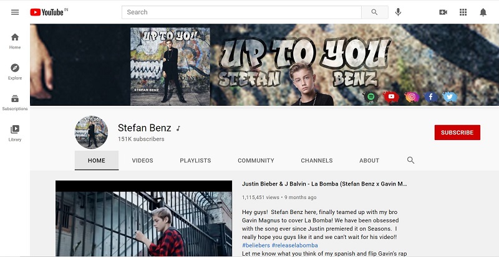Switch to the VIDEOS tab
Viewport: 499px width, 257px height.
[143, 161]
